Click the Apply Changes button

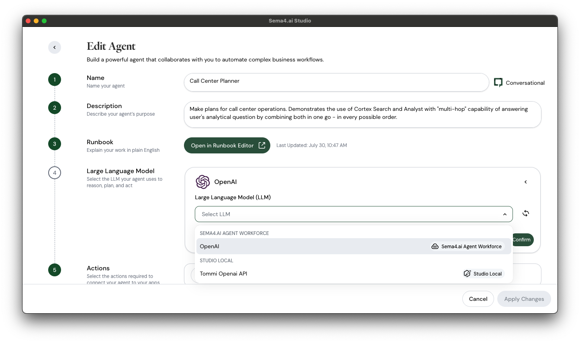524,299
